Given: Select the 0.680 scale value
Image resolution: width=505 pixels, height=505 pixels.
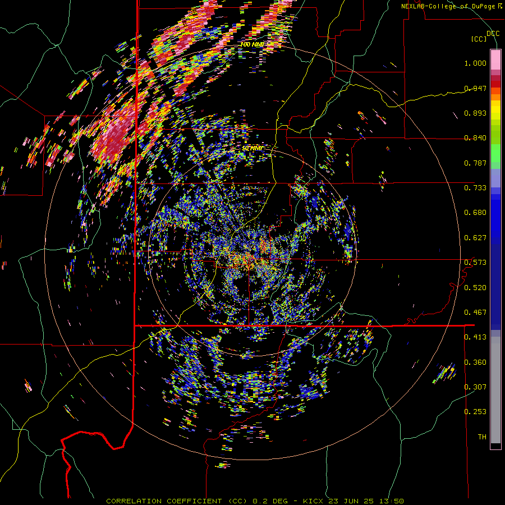Looking at the screenshot, I should click(475, 213).
